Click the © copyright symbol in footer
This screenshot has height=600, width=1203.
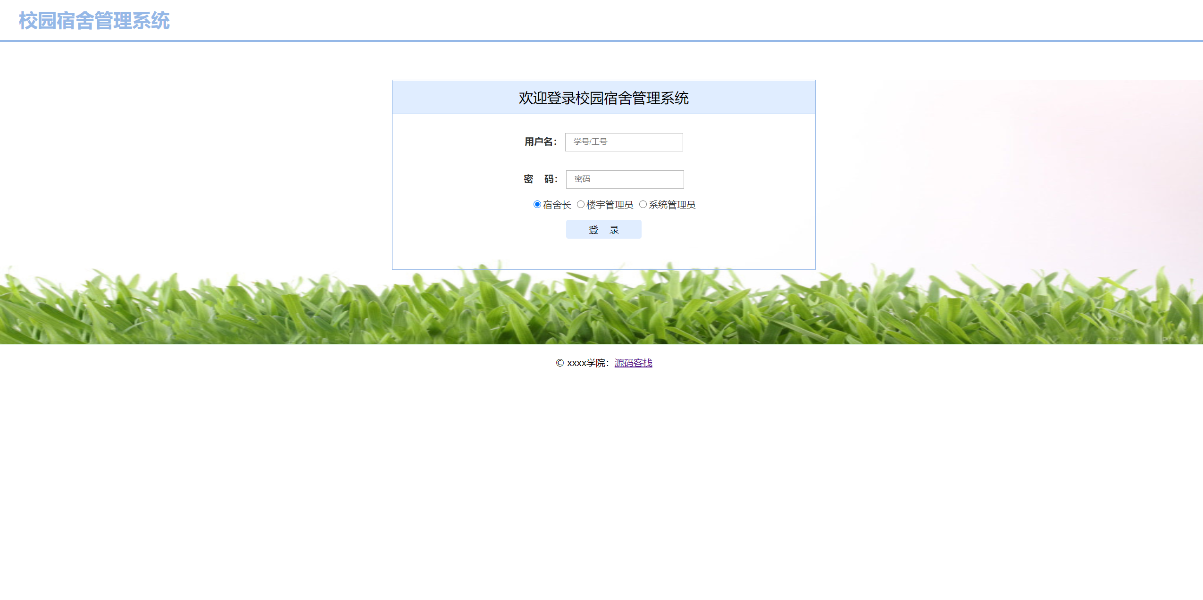click(560, 363)
